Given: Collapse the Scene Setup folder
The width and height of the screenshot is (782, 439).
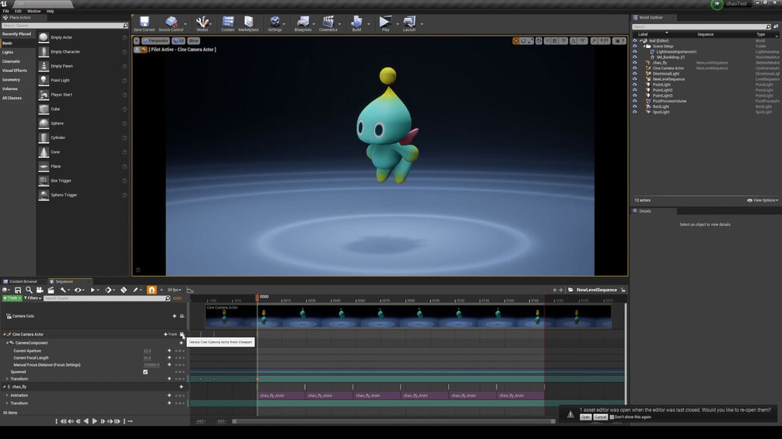Looking at the screenshot, I should [x=644, y=47].
